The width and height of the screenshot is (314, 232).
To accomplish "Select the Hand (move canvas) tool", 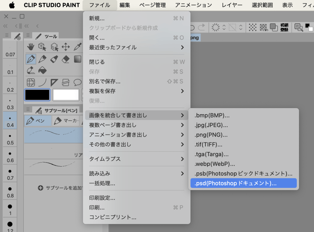I will coord(31,47).
